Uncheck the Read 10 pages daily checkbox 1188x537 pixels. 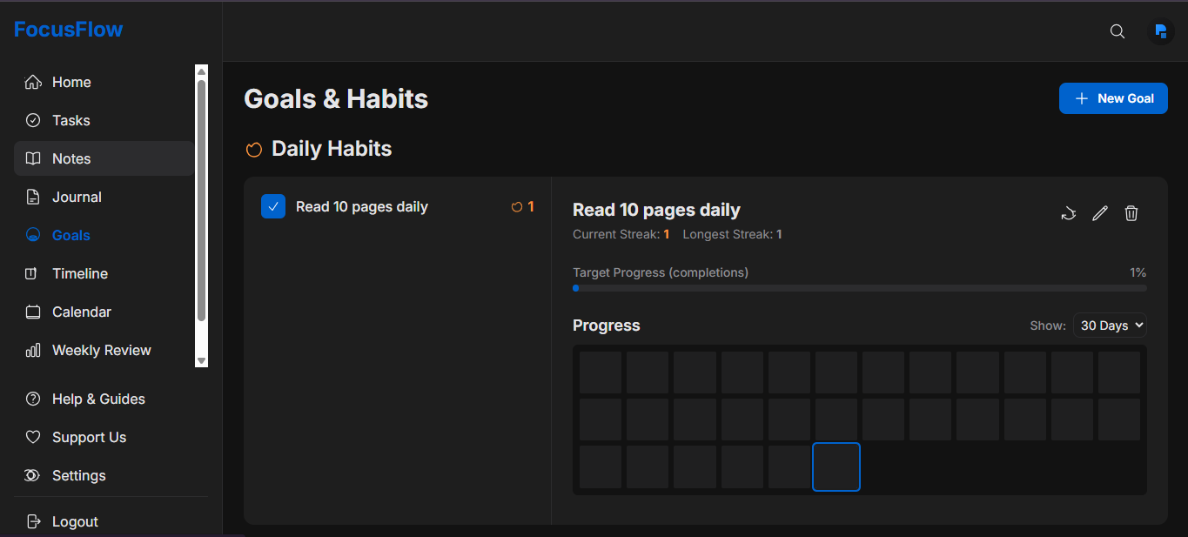click(273, 206)
